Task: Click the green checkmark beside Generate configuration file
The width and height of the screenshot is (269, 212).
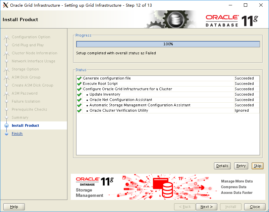Action: [x=79, y=78]
